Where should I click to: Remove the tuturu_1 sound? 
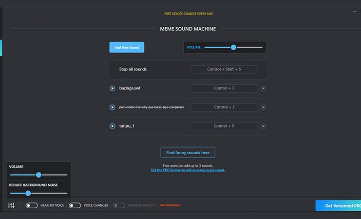click(264, 126)
